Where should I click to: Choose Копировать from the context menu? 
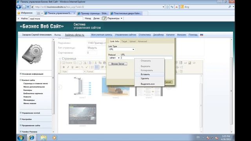pyautogui.click(x=149, y=70)
